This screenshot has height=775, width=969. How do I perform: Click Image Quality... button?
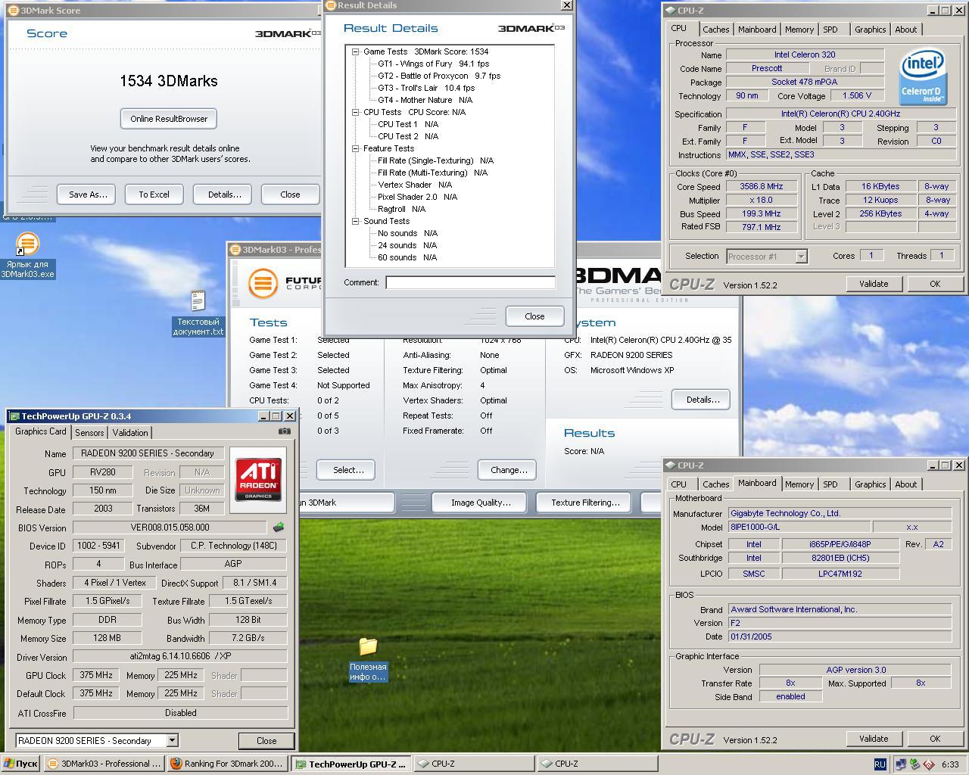(481, 503)
